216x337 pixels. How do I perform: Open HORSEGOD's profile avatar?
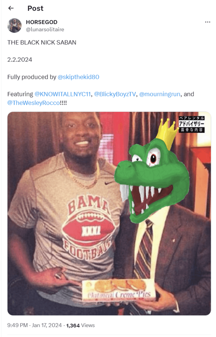14,25
